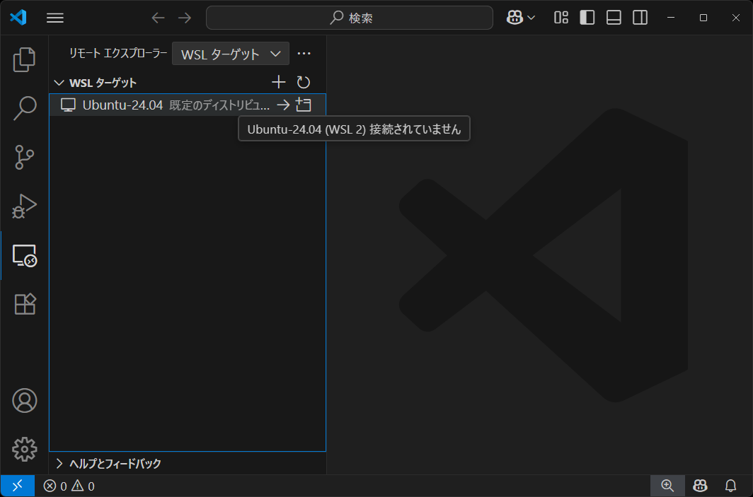Viewport: 753px width, 497px height.
Task: Go back with the left arrow
Action: click(158, 18)
